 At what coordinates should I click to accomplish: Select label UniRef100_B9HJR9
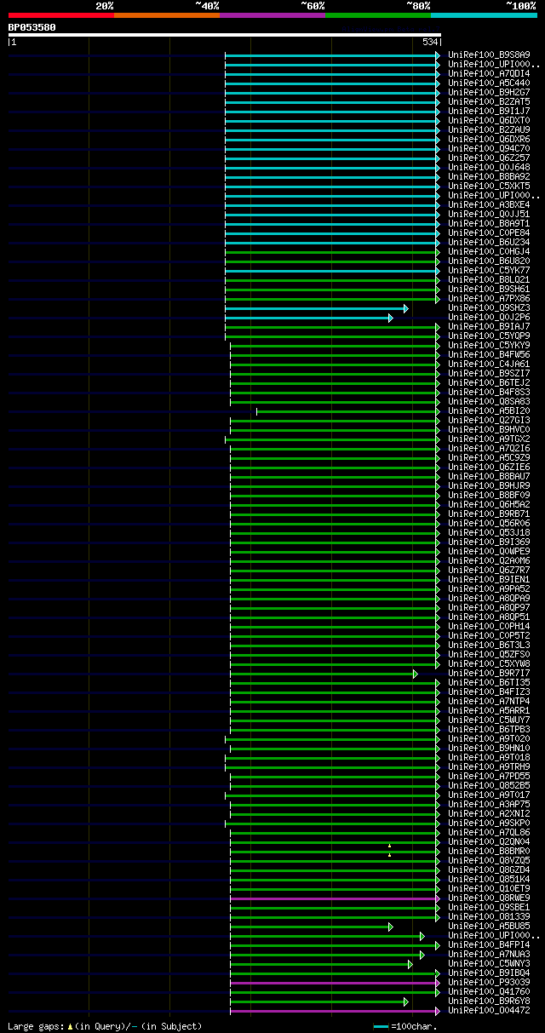(x=489, y=486)
